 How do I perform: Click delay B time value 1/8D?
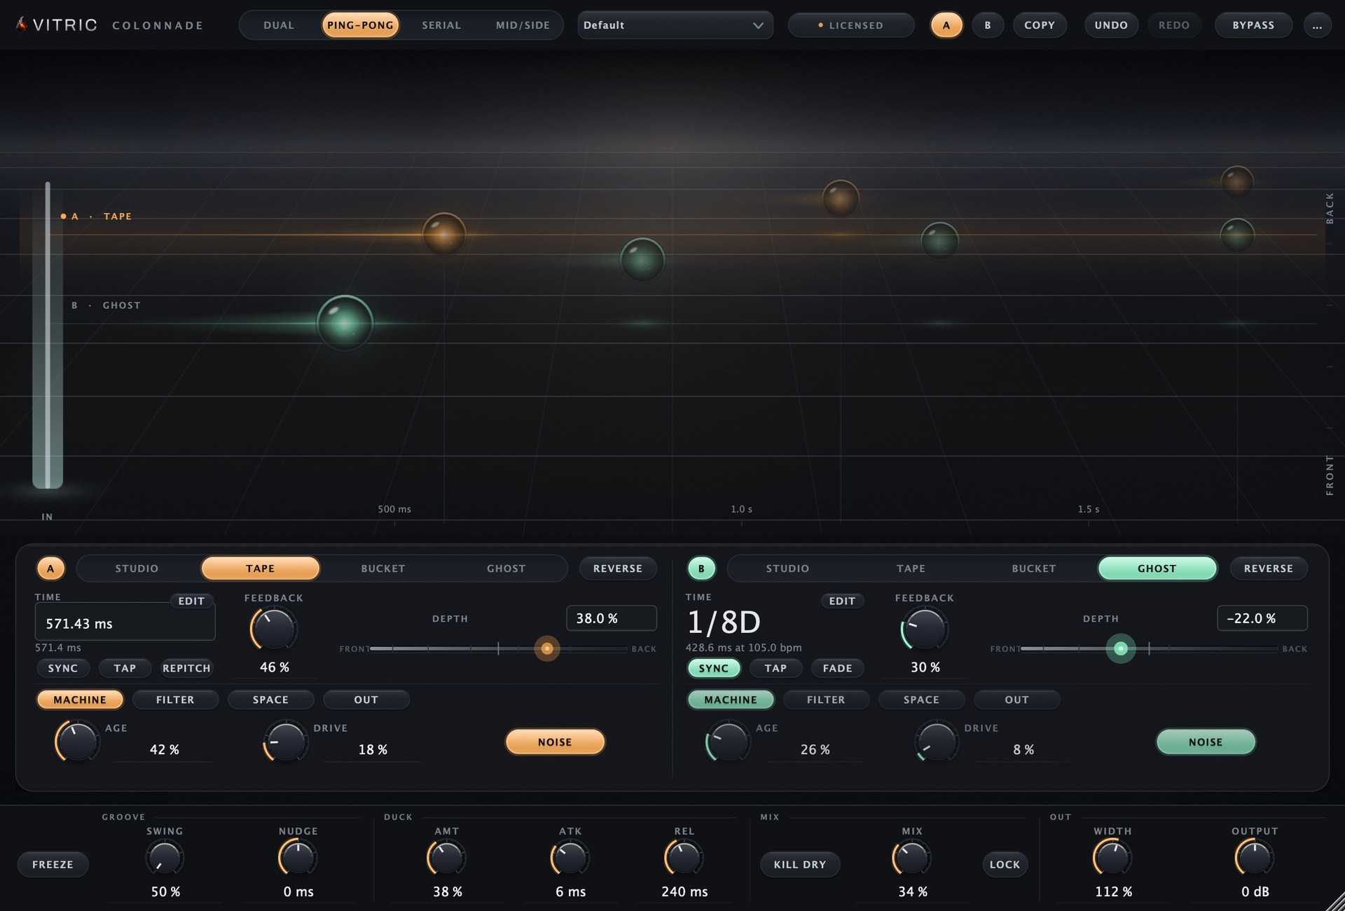(x=724, y=622)
